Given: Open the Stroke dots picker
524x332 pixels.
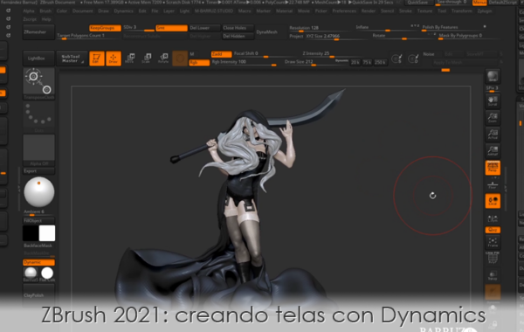Looking at the screenshot, I should pos(38,116).
